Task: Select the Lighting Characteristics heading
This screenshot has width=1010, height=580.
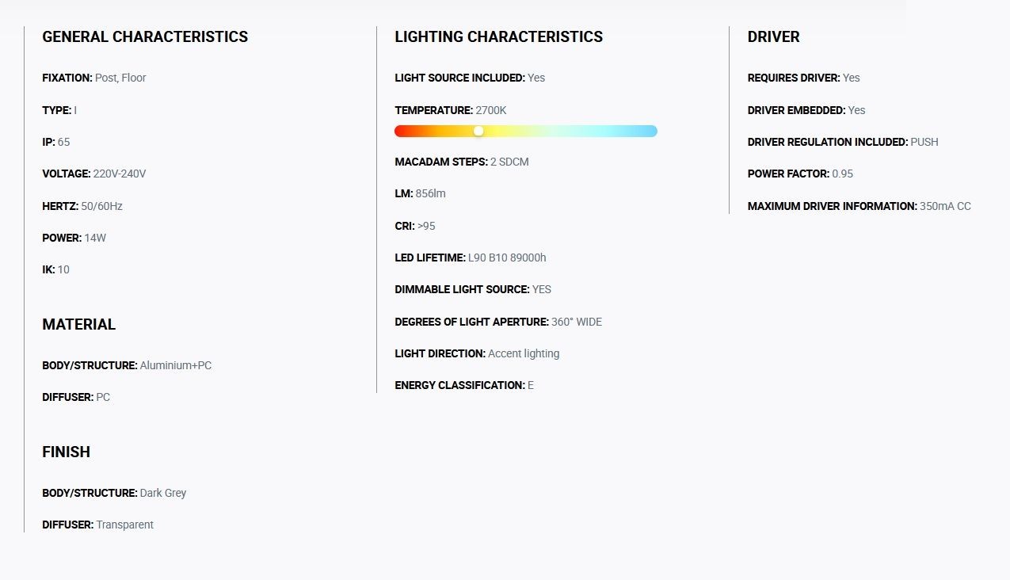Action: click(x=499, y=36)
